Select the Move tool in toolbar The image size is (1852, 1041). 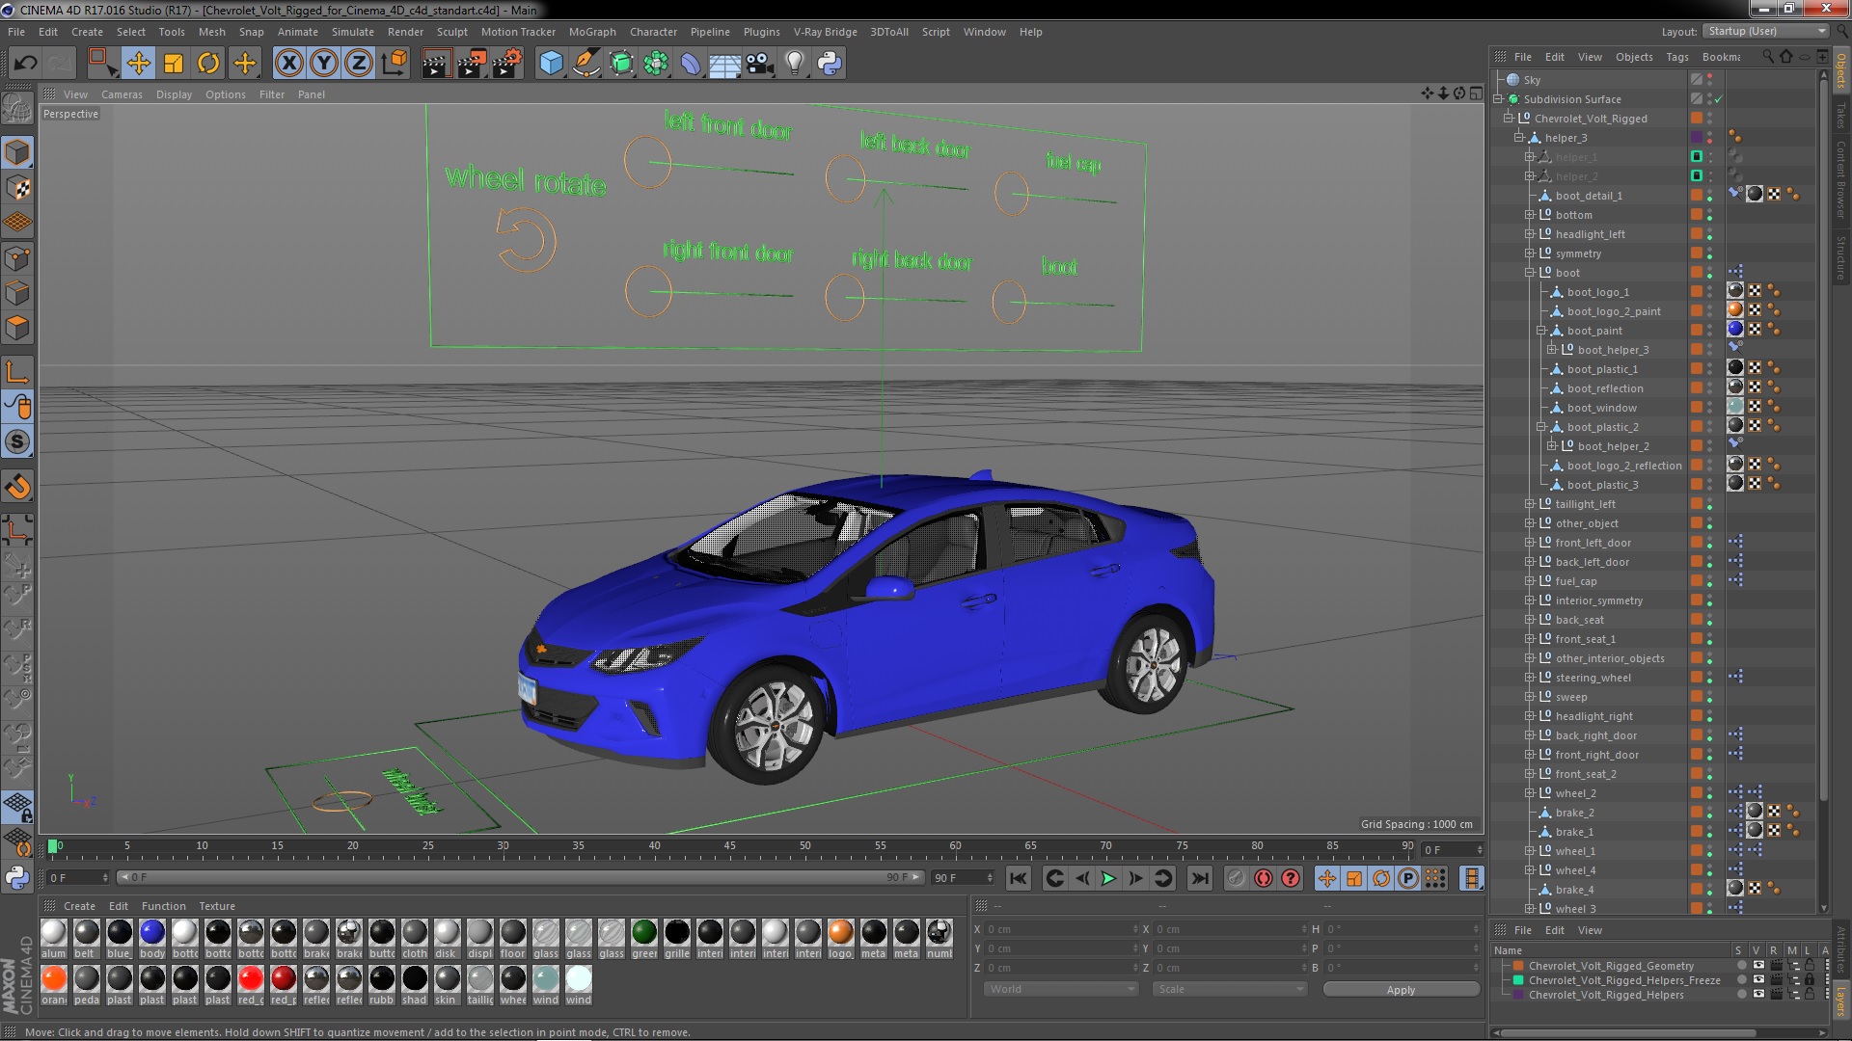pyautogui.click(x=138, y=64)
